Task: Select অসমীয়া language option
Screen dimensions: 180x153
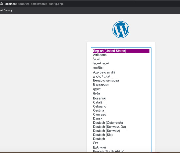Action: point(121,68)
